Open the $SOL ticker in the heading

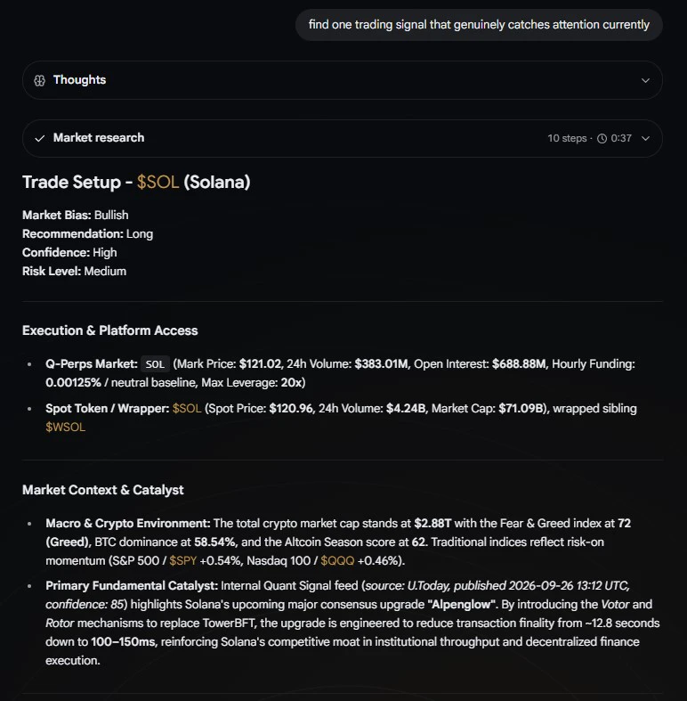tap(158, 182)
